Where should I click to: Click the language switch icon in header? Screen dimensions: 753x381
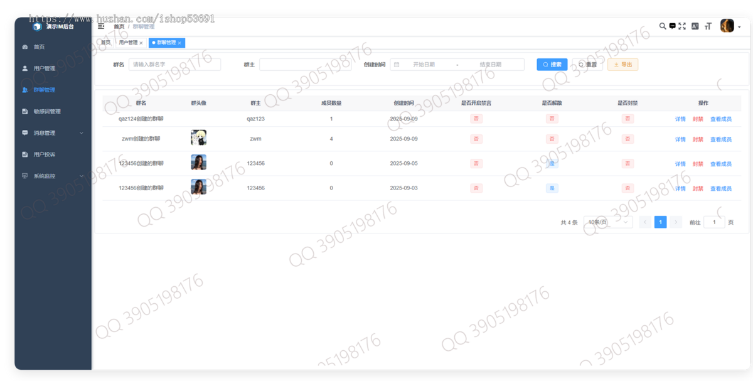click(695, 26)
